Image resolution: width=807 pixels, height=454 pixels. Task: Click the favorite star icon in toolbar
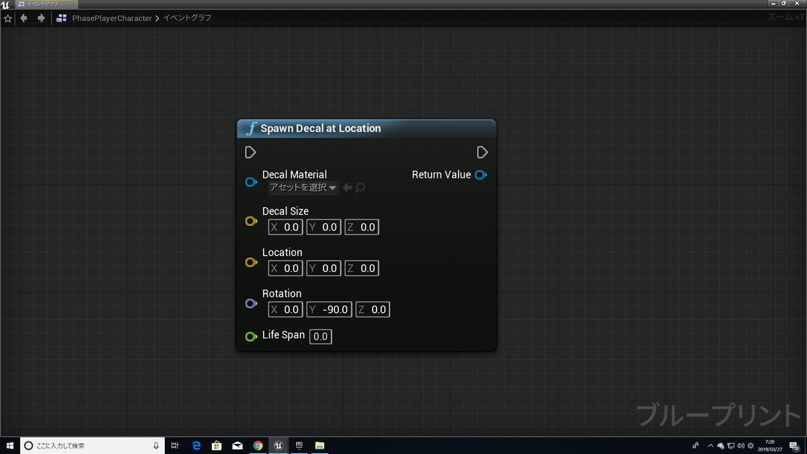(x=8, y=19)
